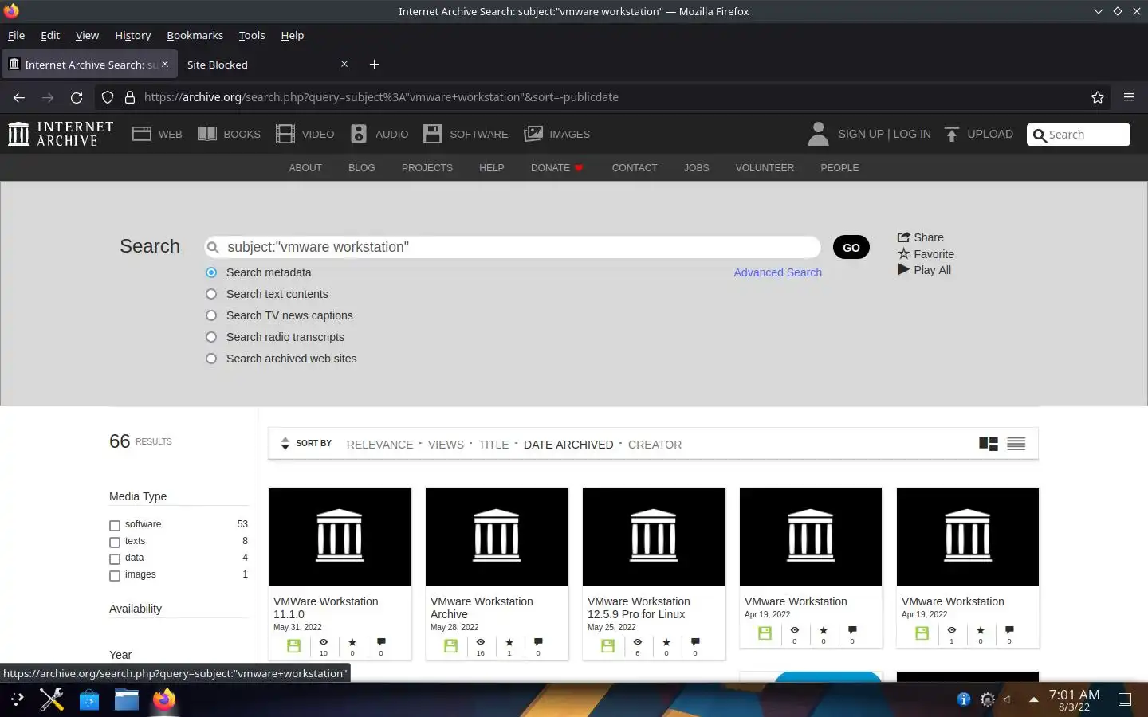1148x717 pixels.
Task: Show site security padlock info
Action: [x=130, y=97]
